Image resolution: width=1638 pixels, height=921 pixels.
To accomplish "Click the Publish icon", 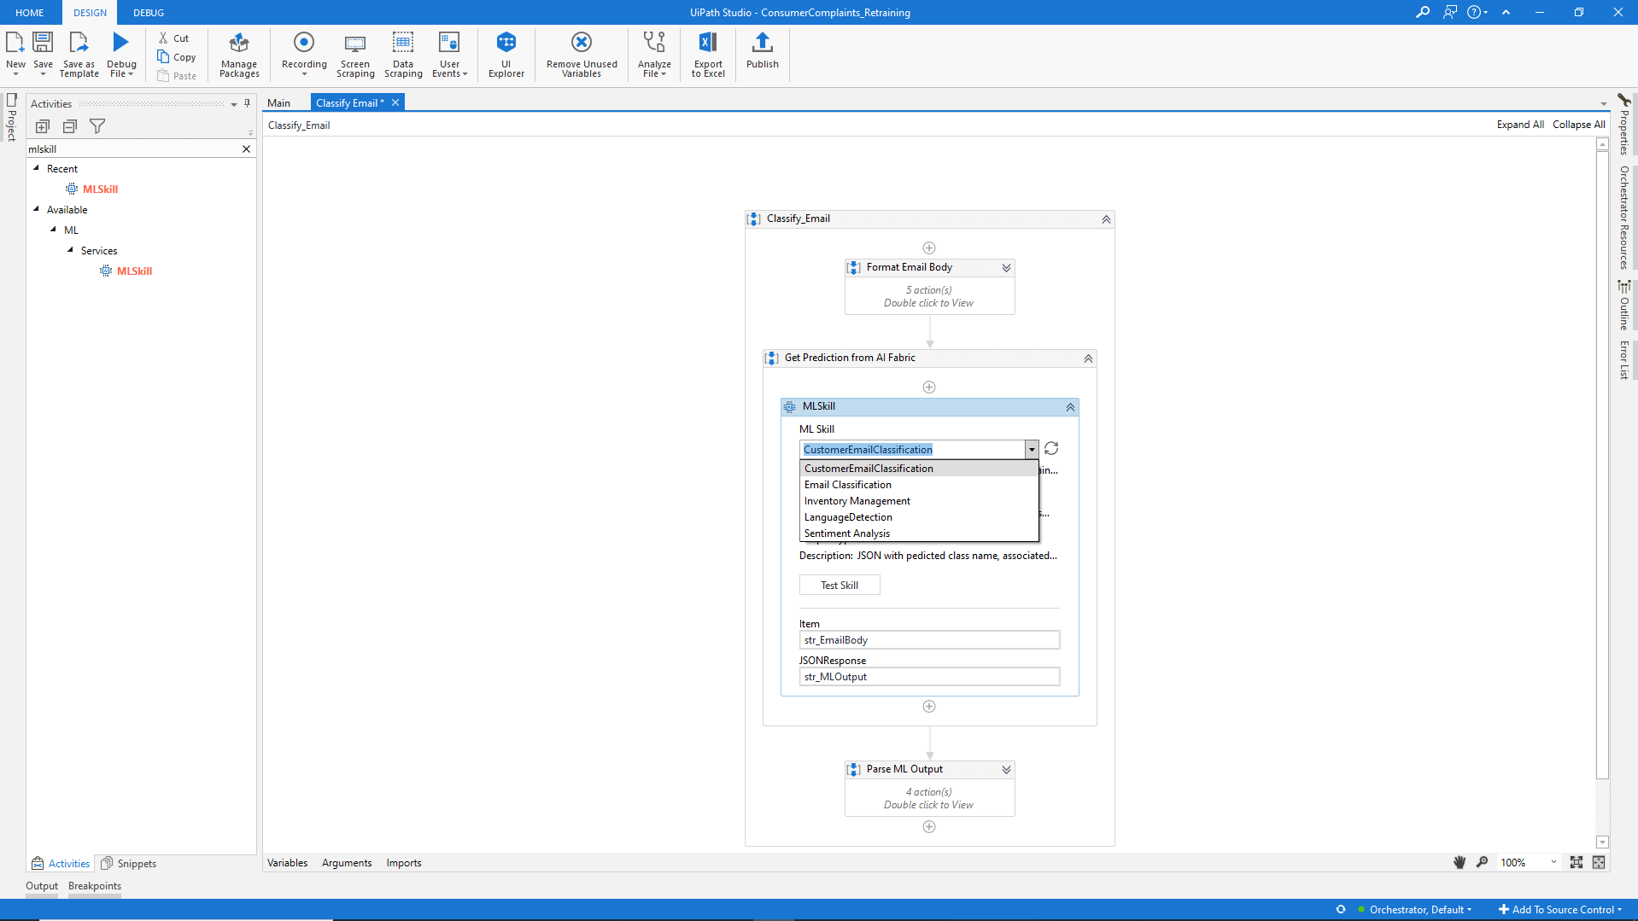I will point(763,41).
